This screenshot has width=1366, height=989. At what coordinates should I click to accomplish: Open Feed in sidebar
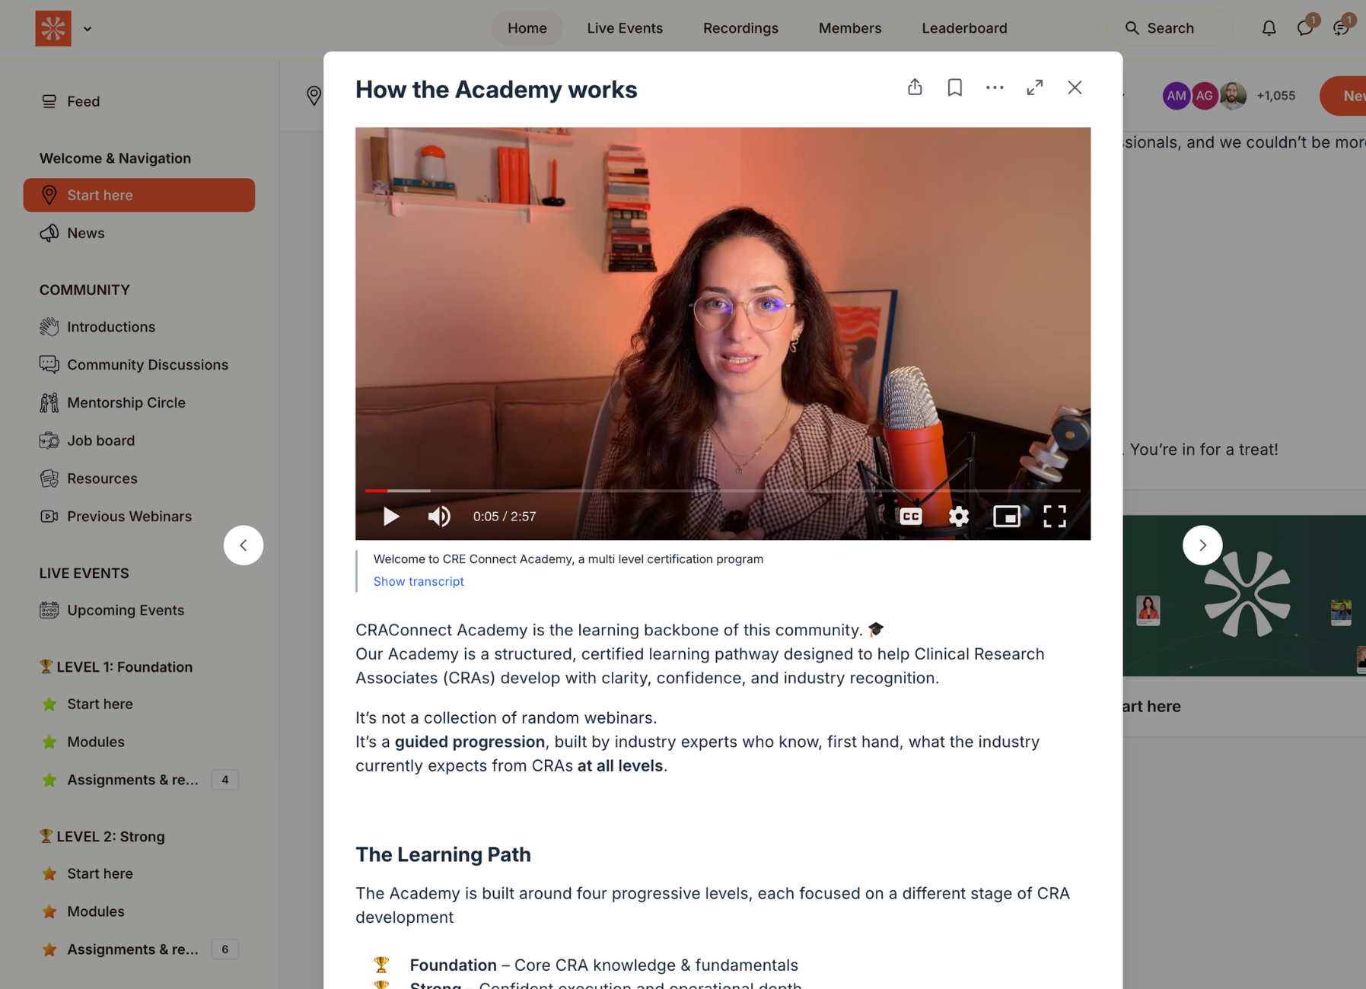139,101
